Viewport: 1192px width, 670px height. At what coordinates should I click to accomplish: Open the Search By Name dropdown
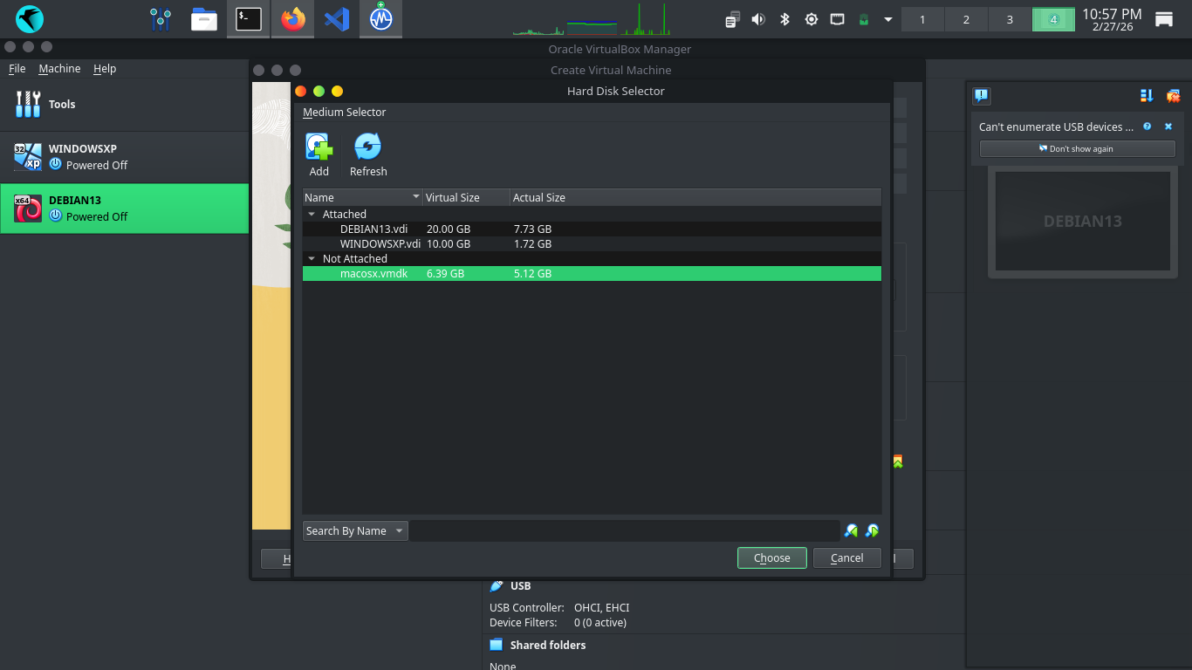click(355, 530)
